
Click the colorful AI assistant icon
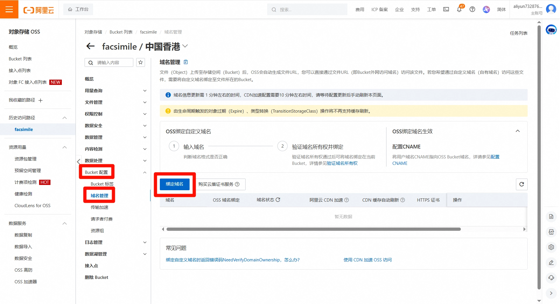[x=486, y=9]
